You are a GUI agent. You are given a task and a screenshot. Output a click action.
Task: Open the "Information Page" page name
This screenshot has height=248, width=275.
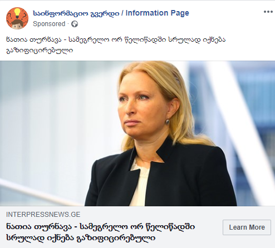[x=157, y=13]
